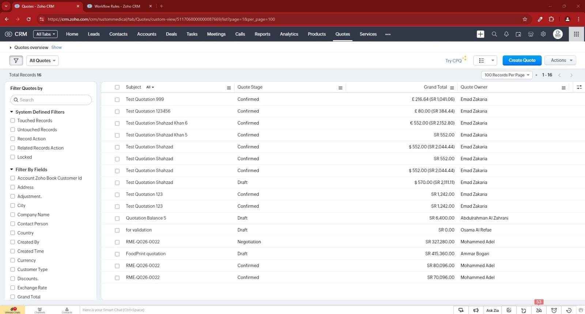585x314 pixels.
Task: Click the Create Quote button
Action: [x=522, y=60]
